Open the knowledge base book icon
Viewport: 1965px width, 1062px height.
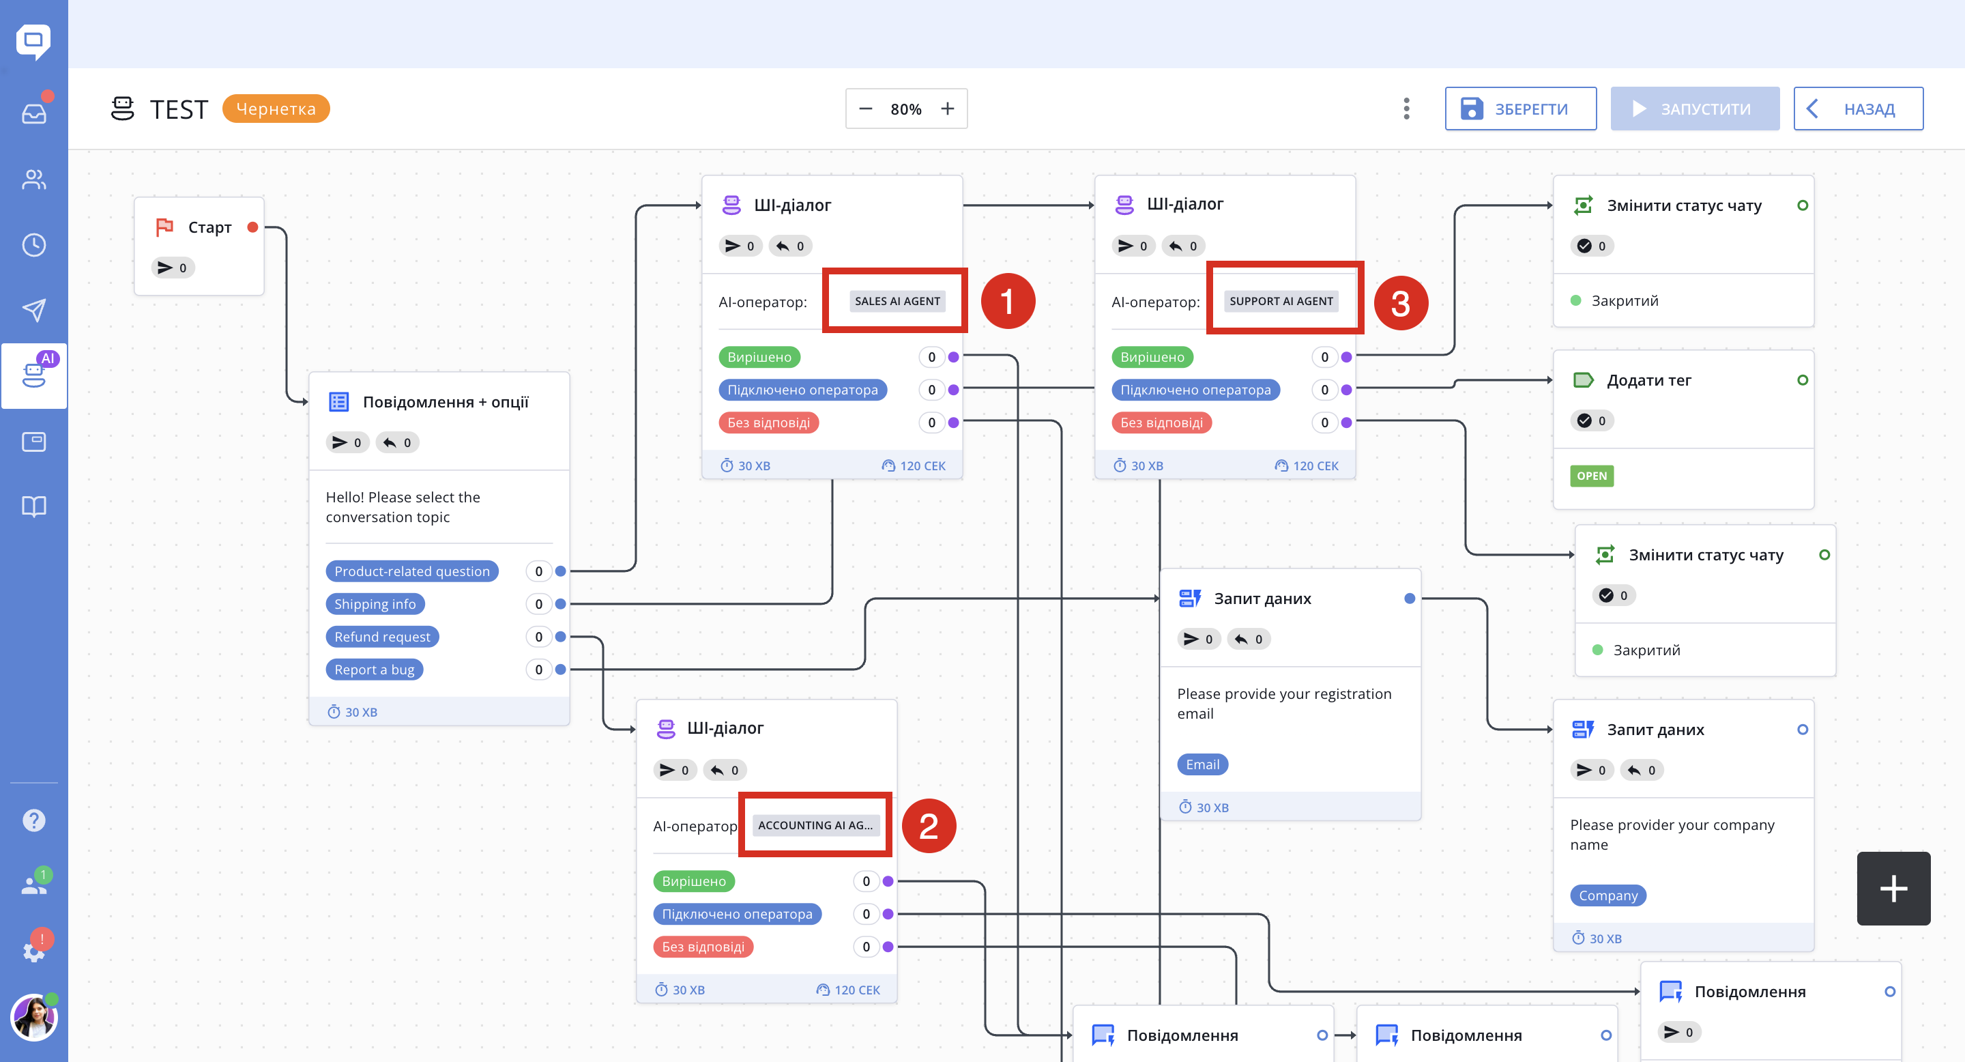coord(33,506)
